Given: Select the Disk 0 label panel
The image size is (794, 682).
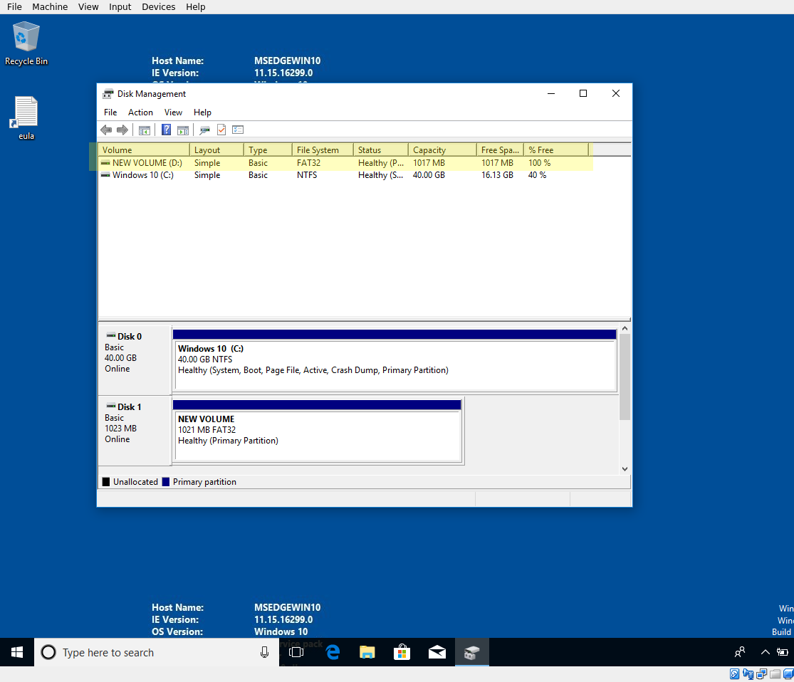Looking at the screenshot, I should [x=135, y=360].
